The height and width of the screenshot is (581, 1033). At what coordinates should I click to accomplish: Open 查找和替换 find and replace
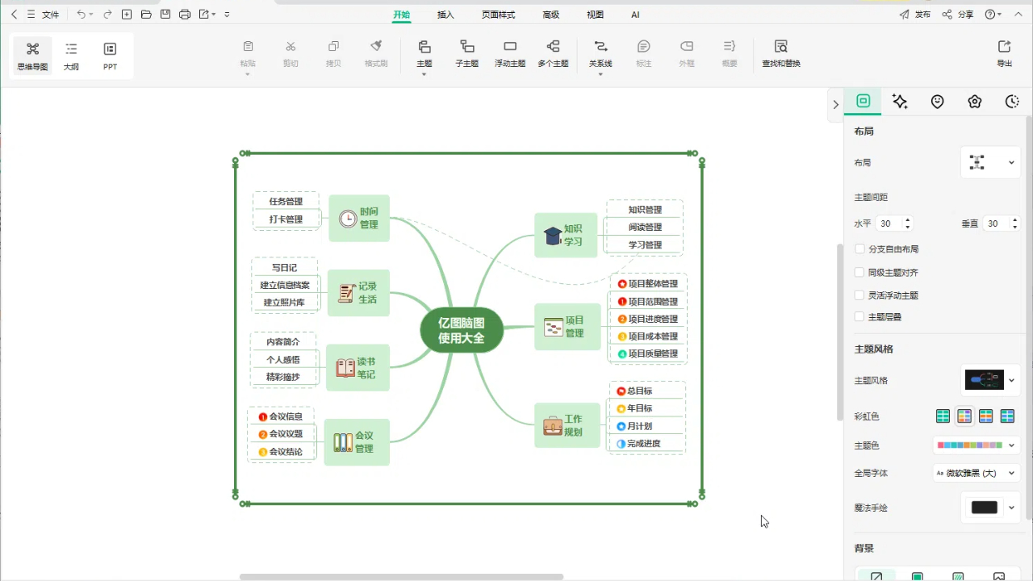780,52
